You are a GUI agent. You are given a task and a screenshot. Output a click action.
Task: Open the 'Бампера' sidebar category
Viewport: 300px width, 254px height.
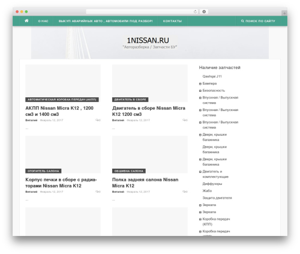209,83
